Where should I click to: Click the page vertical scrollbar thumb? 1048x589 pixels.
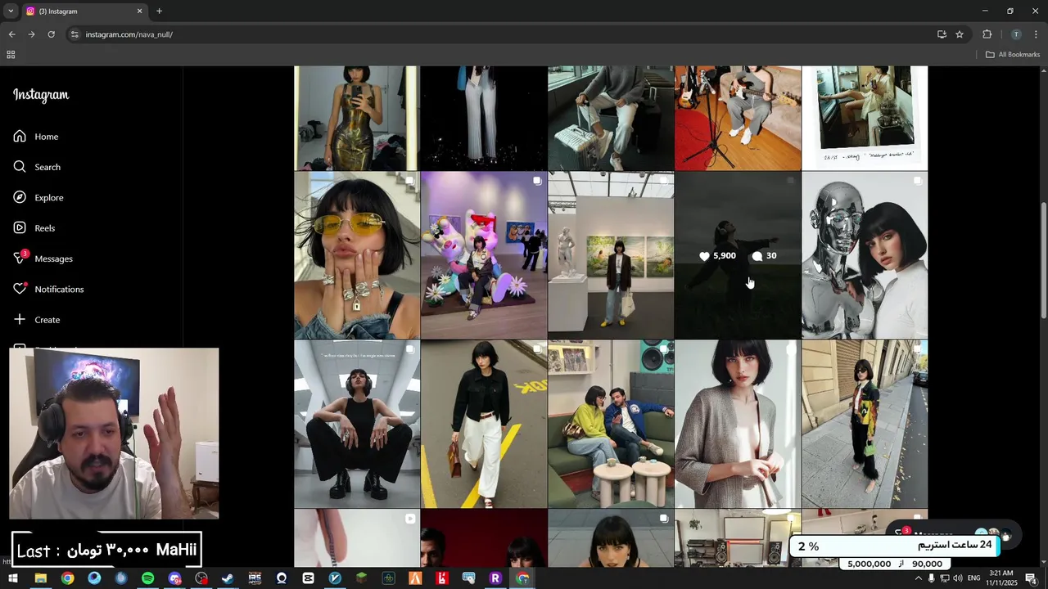[1043, 259]
